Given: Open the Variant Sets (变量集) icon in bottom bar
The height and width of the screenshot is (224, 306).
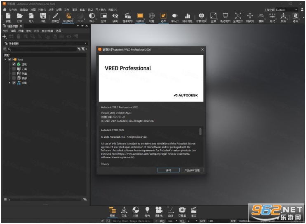Looking at the screenshot, I should (182, 210).
